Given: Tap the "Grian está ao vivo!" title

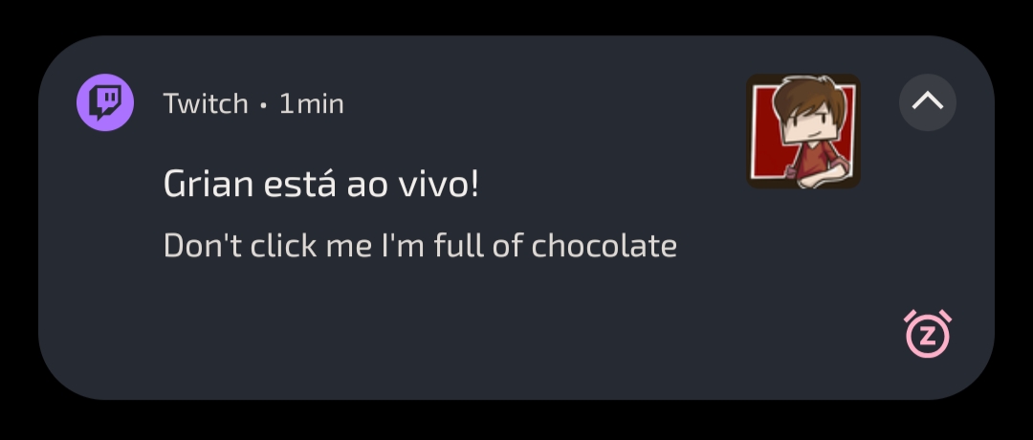Looking at the screenshot, I should (x=320, y=184).
